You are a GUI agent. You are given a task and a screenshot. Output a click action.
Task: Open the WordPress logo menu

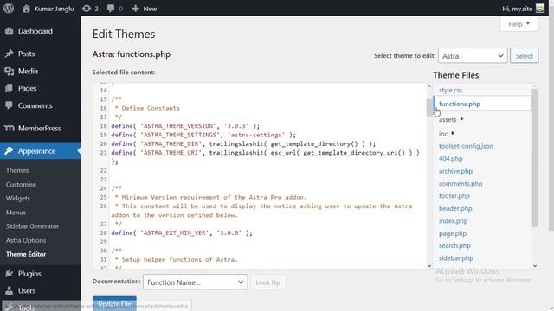tap(9, 8)
